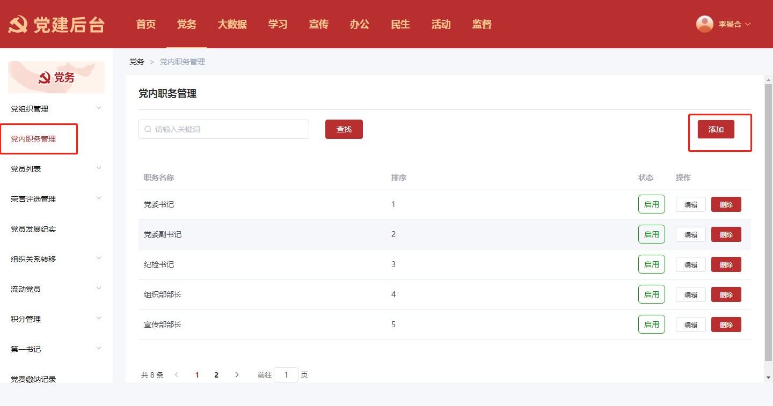
Task: Toggle 启用 status for 宣传部部长
Action: coord(651,324)
